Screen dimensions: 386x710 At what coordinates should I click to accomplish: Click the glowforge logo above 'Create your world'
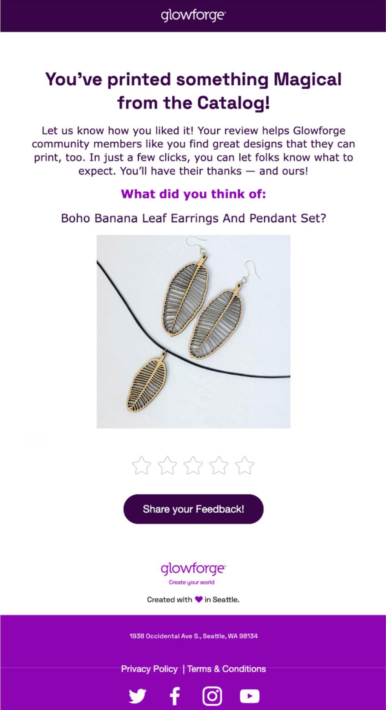pyautogui.click(x=193, y=569)
